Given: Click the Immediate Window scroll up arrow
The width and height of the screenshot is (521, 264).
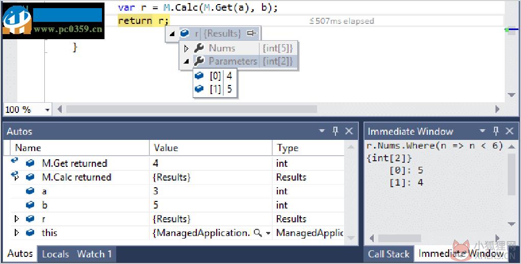Looking at the screenshot, I should coord(512,146).
